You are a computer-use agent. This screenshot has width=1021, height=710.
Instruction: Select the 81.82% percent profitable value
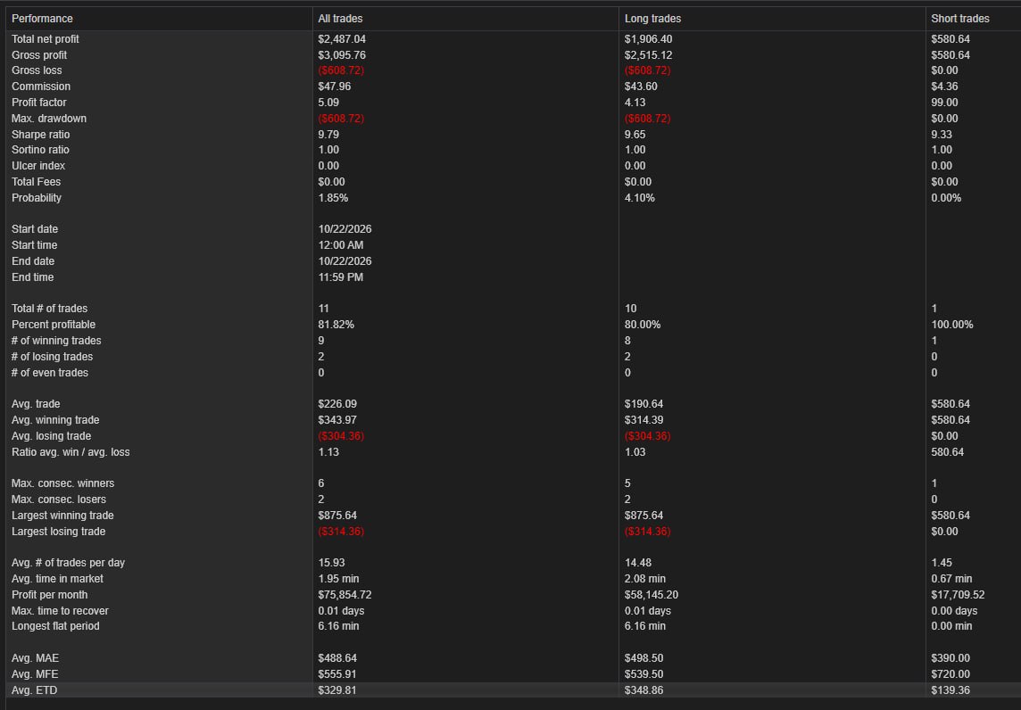(x=336, y=325)
